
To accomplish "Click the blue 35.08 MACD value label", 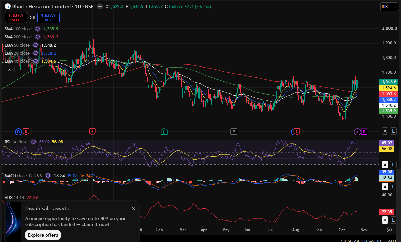I will click(x=387, y=172).
